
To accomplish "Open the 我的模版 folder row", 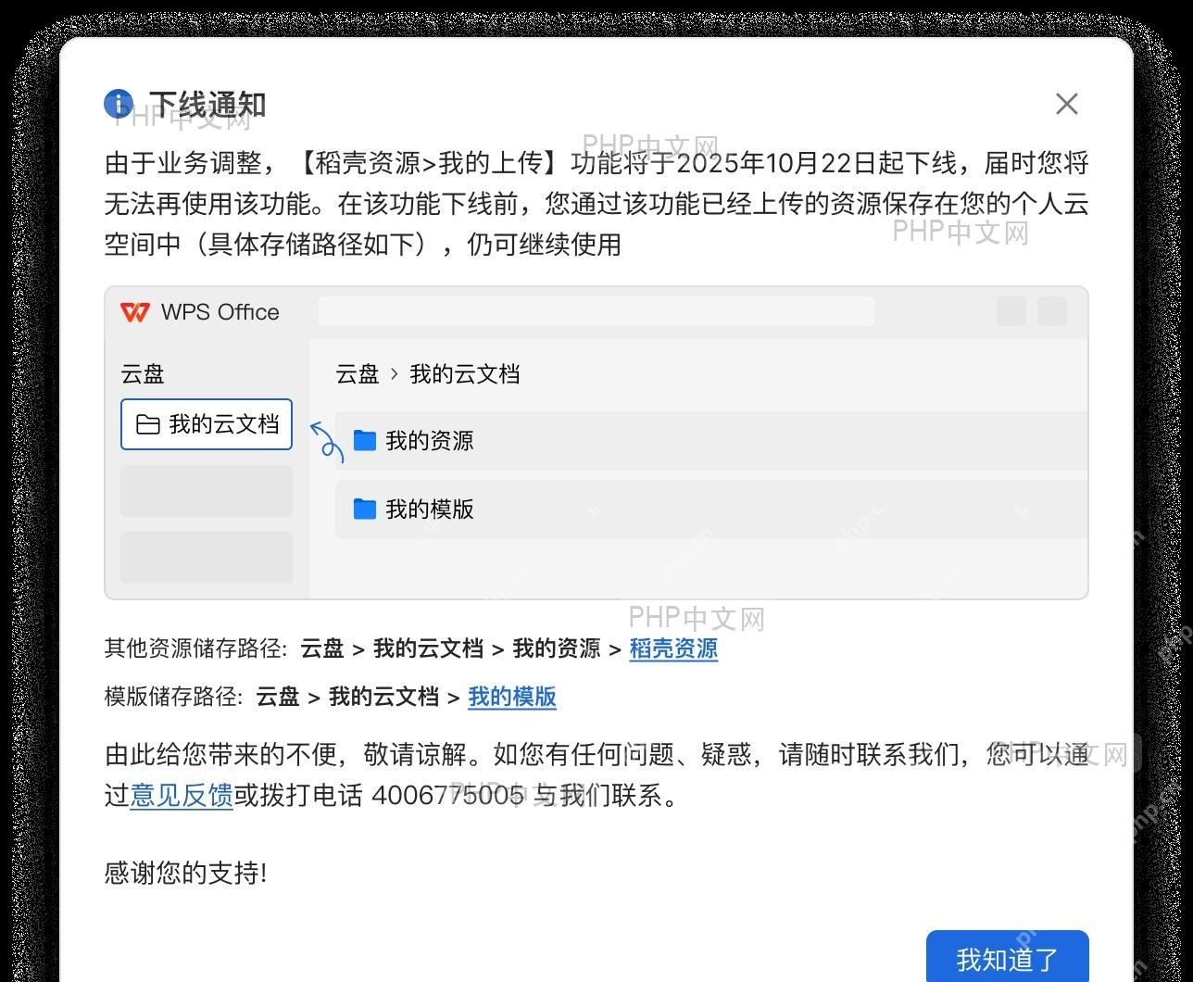I will [711, 510].
